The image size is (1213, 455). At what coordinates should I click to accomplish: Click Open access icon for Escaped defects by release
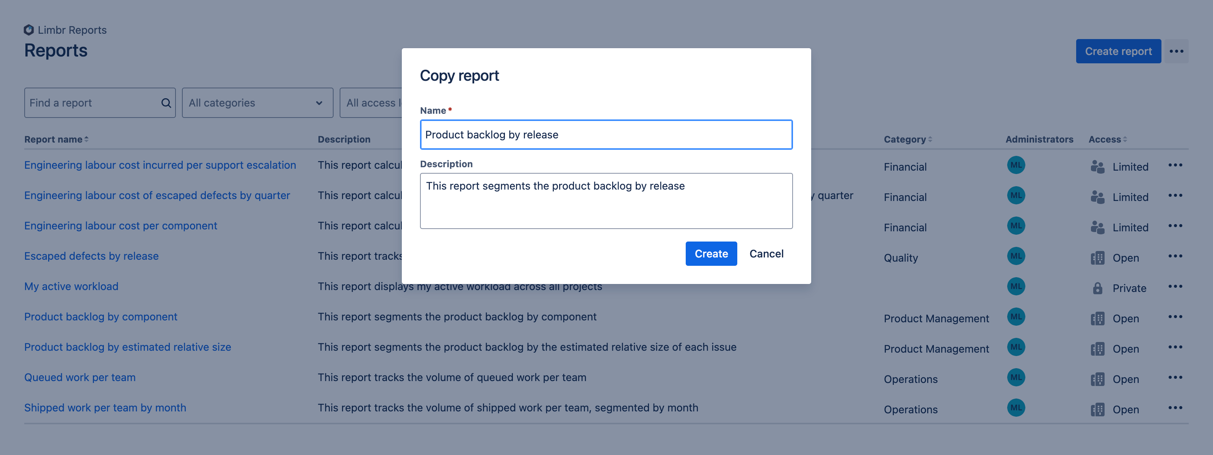point(1097,258)
